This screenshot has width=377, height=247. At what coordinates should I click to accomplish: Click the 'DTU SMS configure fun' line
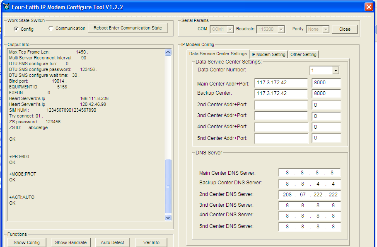40,64
